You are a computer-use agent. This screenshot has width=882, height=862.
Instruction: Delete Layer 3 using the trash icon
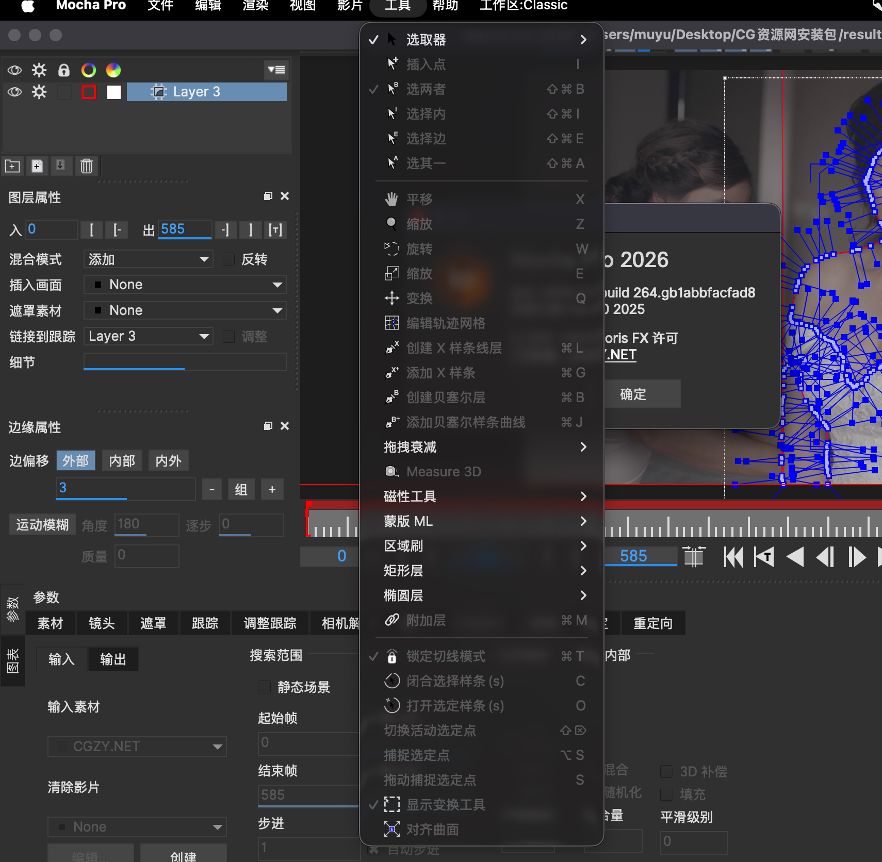coord(86,166)
